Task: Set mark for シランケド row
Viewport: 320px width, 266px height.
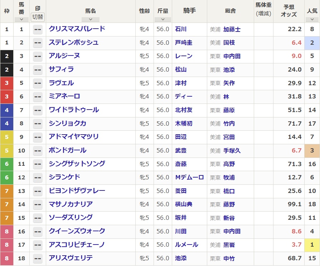Action: tap(38, 178)
